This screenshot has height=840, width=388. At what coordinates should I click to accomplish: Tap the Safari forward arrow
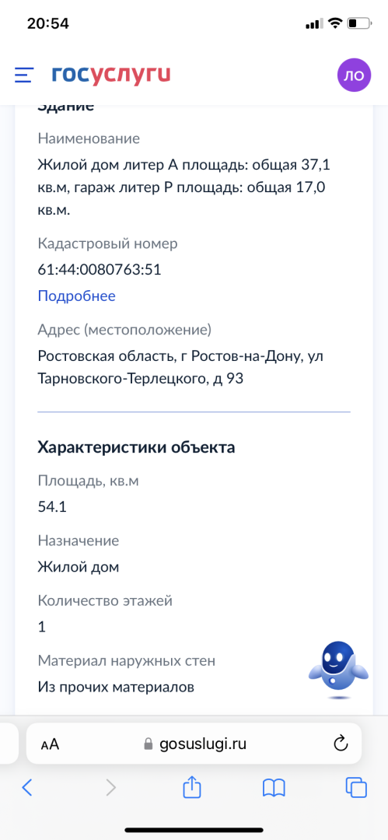tap(110, 787)
